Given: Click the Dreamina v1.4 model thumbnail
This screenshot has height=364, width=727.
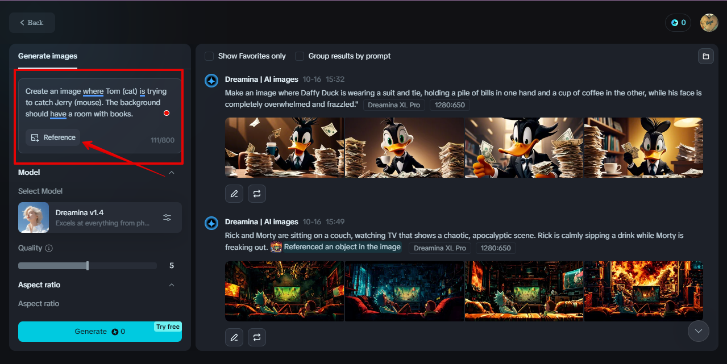Looking at the screenshot, I should tap(34, 217).
